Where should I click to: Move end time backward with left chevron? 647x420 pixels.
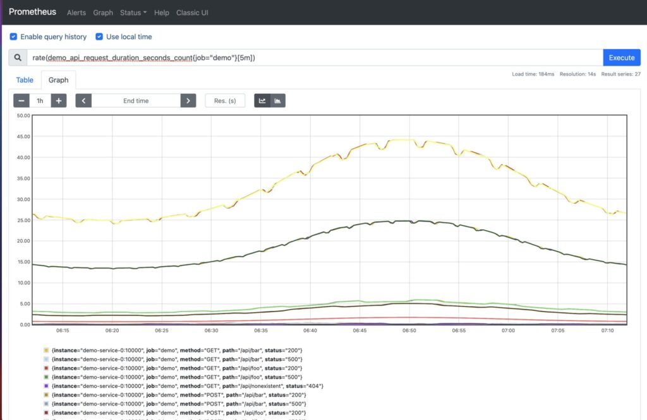click(x=83, y=100)
